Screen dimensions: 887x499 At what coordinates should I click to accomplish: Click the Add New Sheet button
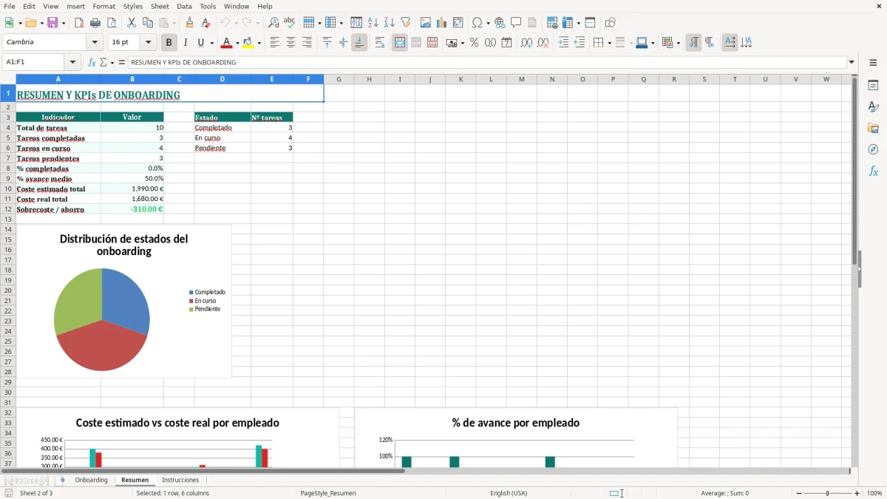62,481
